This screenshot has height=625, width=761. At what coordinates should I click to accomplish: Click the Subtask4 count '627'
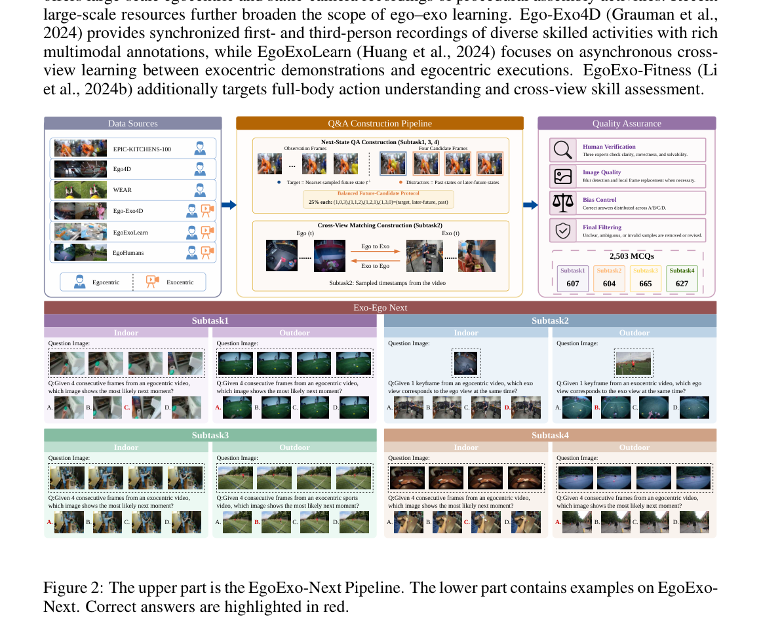click(682, 284)
